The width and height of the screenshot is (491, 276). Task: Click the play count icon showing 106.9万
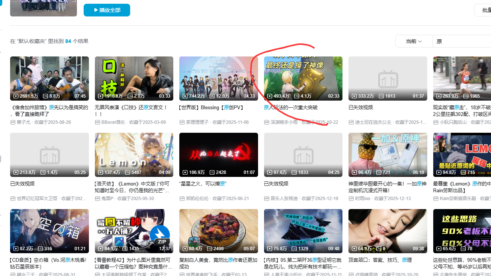(185, 172)
